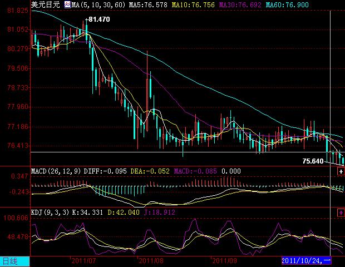Click the MA(5,10,30,60) indicator label
This screenshot has height=267, width=345.
pyautogui.click(x=98, y=5)
